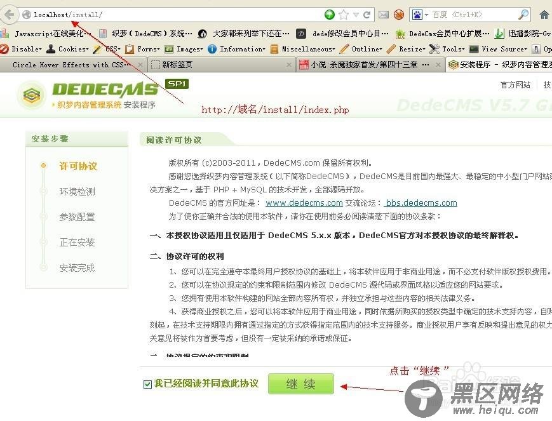This screenshot has height=421, width=552.
Task: Expand the Resize menu in developer toolbar
Action: point(406,49)
